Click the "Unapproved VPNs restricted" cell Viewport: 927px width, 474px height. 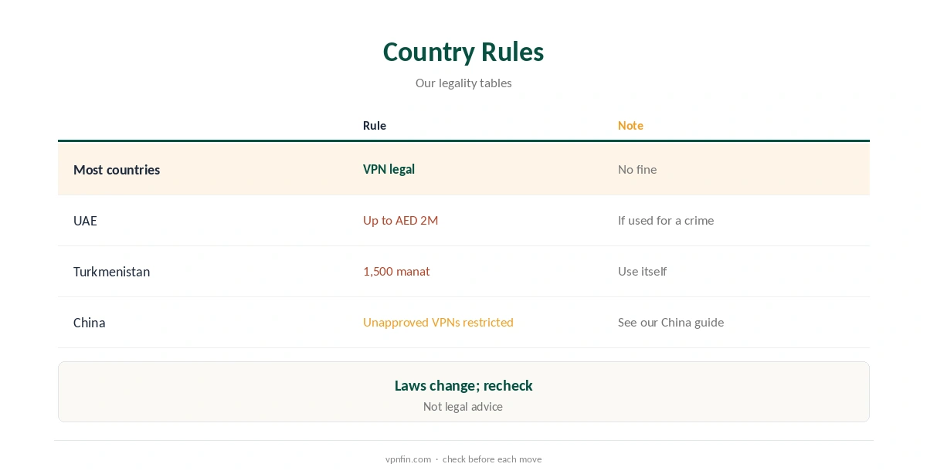tap(438, 323)
